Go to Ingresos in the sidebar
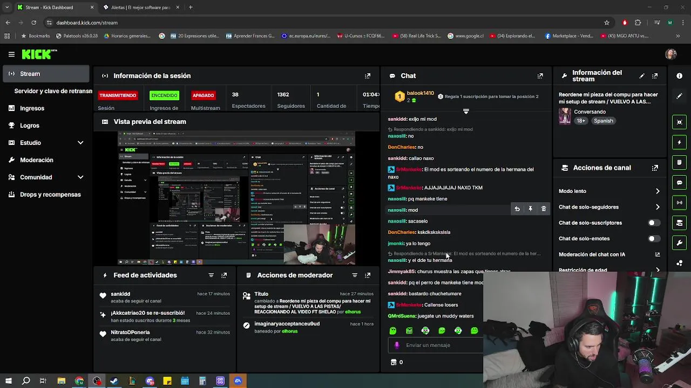Screen dimensions: 691x388 [x=46, y=108]
